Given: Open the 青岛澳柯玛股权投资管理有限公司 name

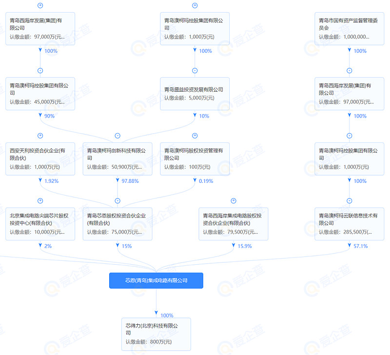Looking at the screenshot, I should point(194,154).
